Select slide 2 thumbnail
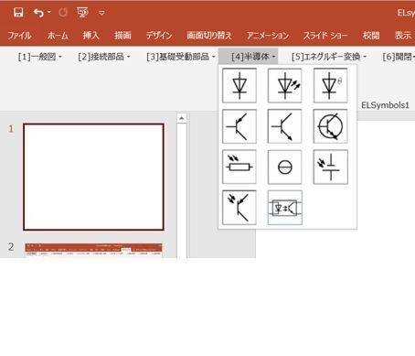The height and width of the screenshot is (356, 415). (x=93, y=251)
